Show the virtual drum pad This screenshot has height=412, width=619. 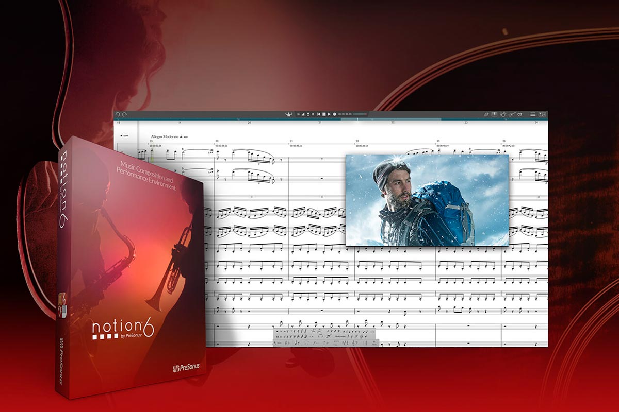pyautogui.click(x=503, y=114)
